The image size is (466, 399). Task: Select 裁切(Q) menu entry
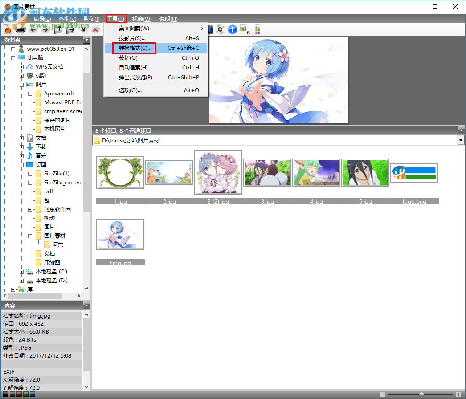[x=128, y=58]
